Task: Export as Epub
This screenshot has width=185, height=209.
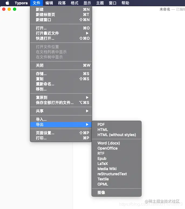Action: pyautogui.click(x=116, y=159)
